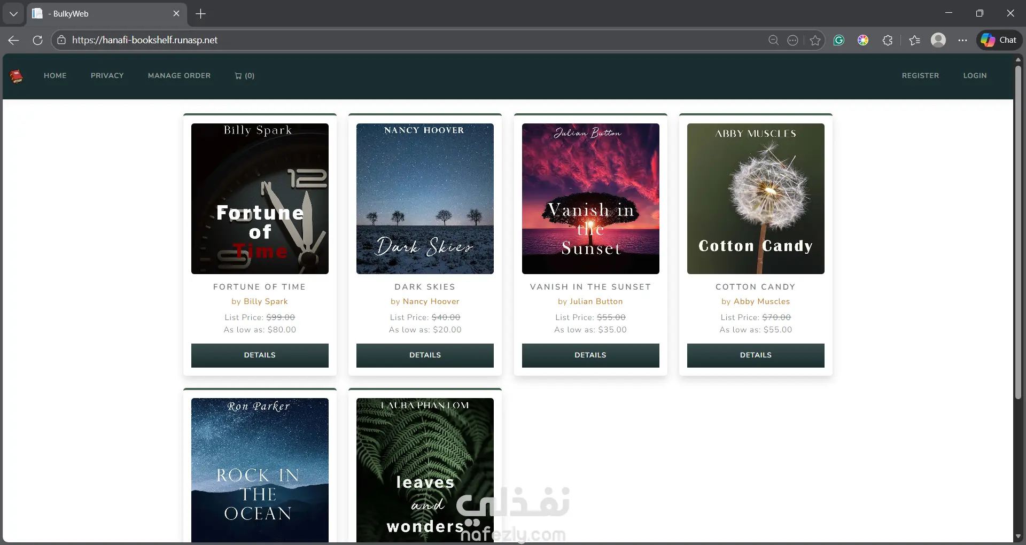Click the 'List Price: $99.00' text
Viewport: 1026px width, 545px height.
click(260, 317)
